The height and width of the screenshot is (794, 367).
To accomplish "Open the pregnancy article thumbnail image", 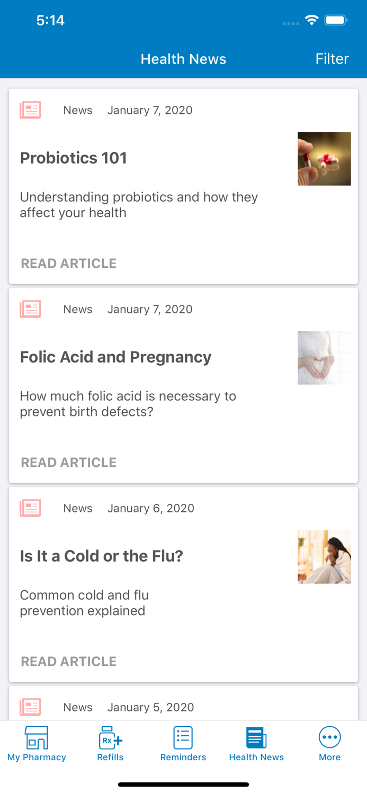I will tap(324, 358).
